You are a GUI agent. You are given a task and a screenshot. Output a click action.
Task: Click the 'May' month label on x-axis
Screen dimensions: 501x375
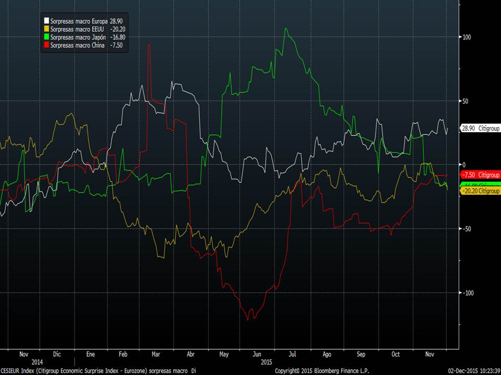point(224,354)
